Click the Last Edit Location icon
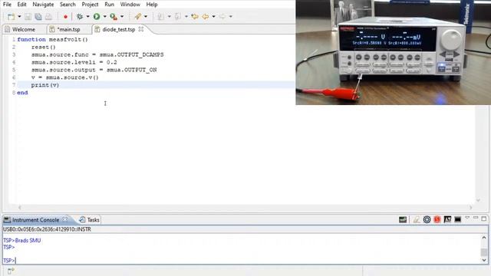Viewport: 491px width, 276px height. coord(195,17)
